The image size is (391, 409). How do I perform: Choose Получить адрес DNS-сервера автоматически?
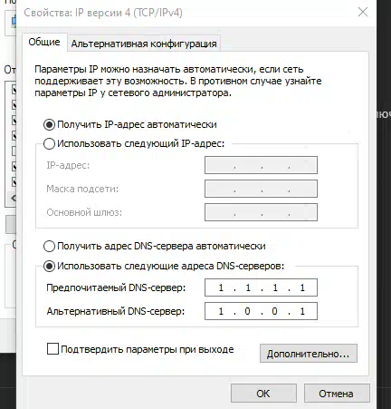coord(49,246)
